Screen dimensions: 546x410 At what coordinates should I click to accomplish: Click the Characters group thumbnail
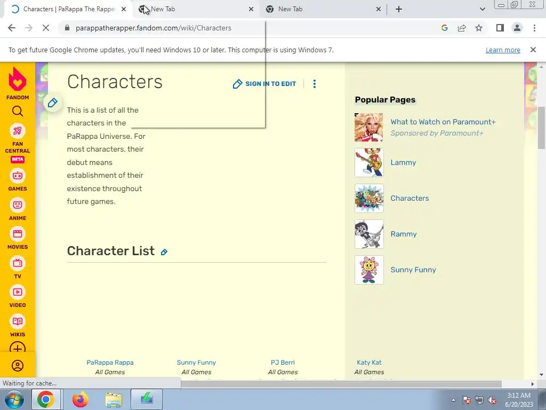[369, 198]
